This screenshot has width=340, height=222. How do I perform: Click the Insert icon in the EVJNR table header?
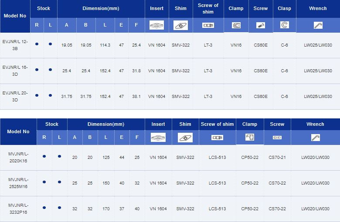tap(157, 25)
